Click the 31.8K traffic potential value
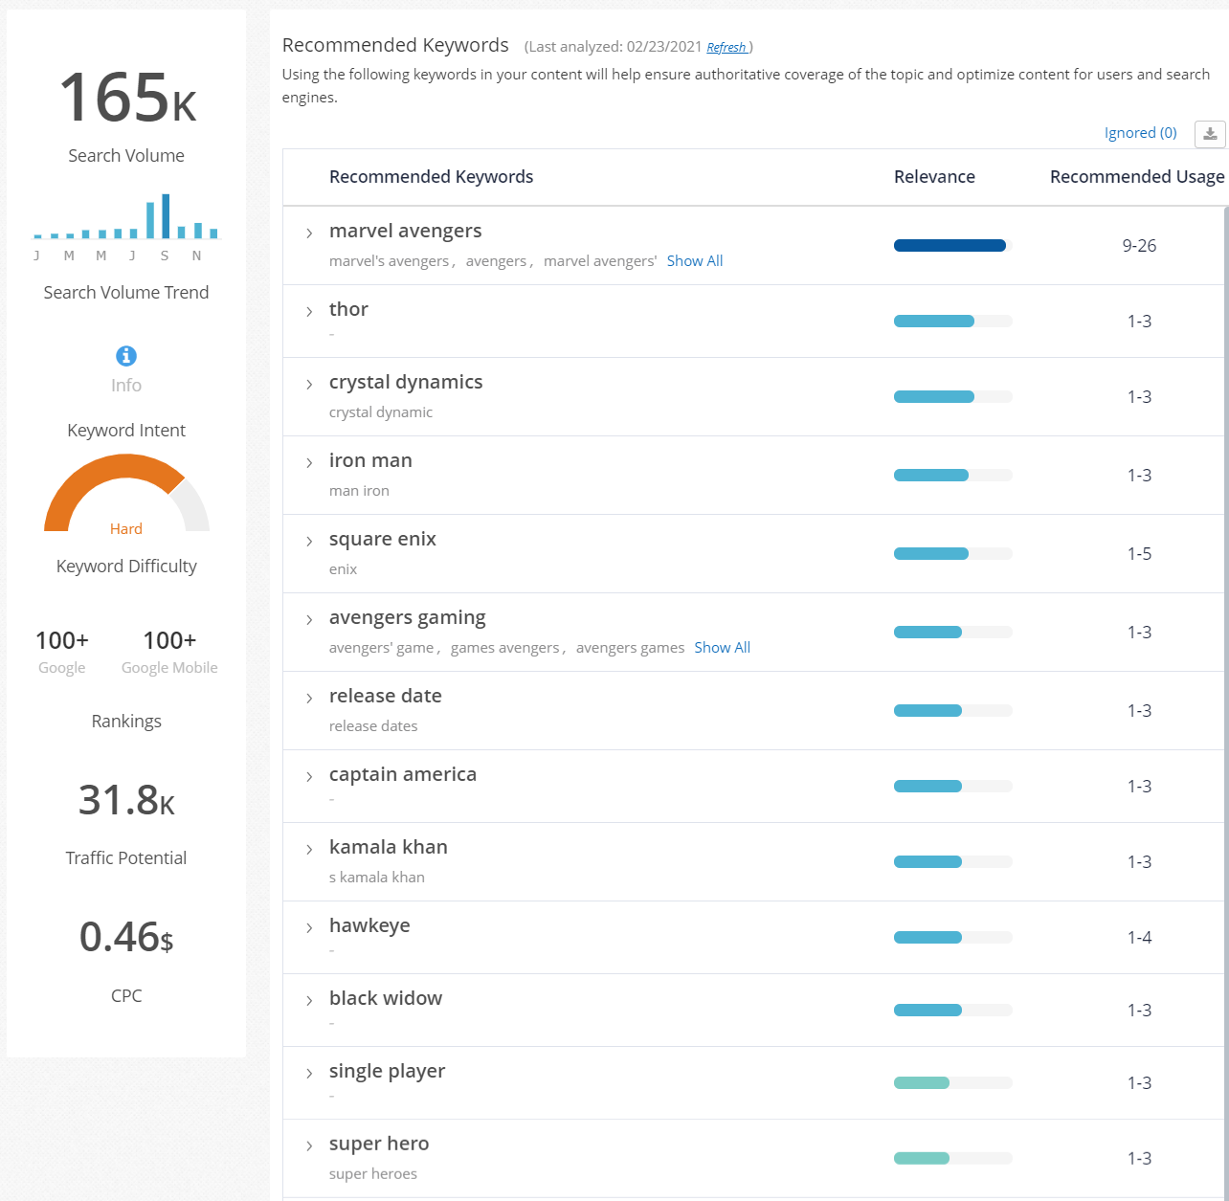Image resolution: width=1229 pixels, height=1201 pixels. (x=126, y=800)
